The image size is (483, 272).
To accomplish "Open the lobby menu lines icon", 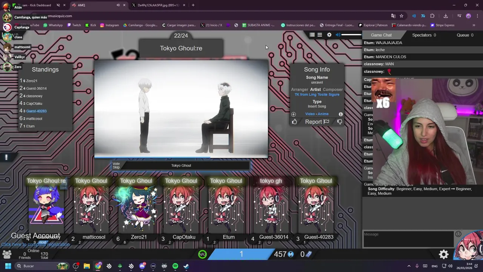I will 320,35.
